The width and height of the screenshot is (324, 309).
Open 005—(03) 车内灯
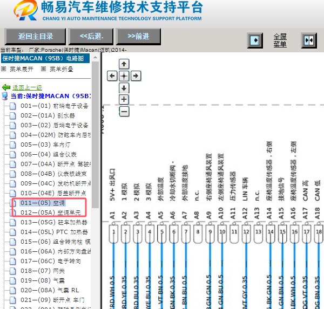45,145
